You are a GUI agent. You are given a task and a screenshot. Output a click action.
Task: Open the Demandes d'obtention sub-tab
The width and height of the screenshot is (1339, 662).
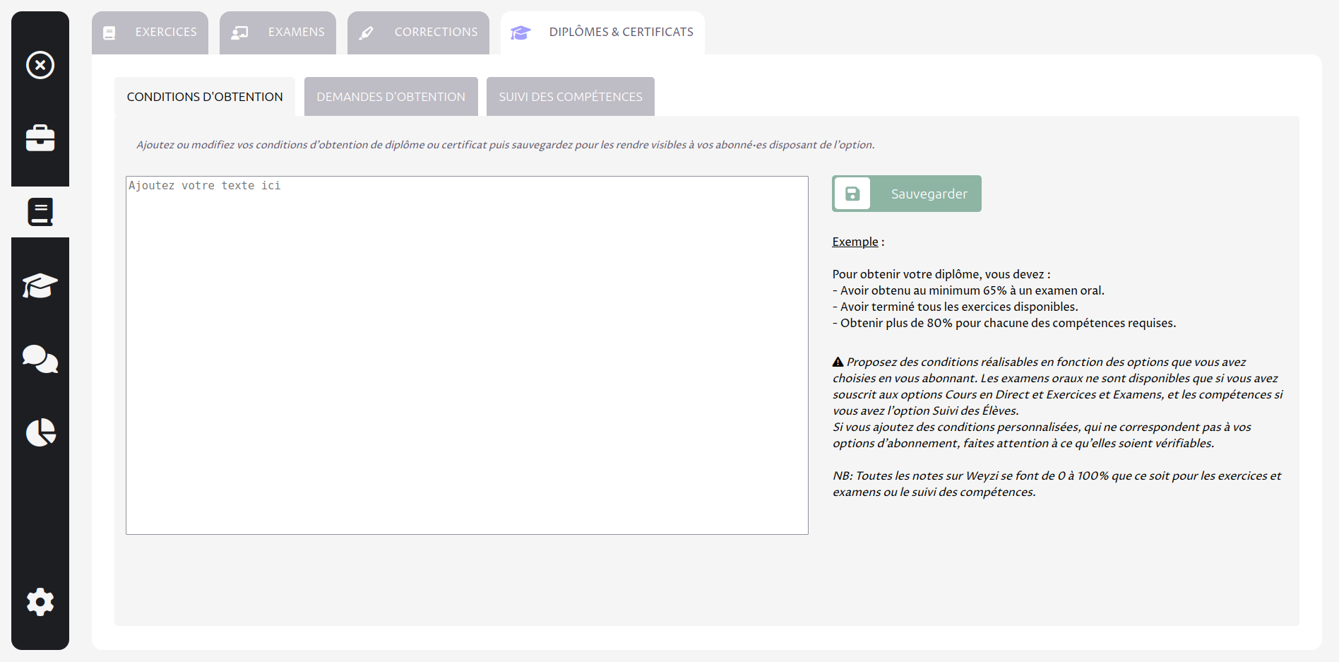click(x=391, y=97)
